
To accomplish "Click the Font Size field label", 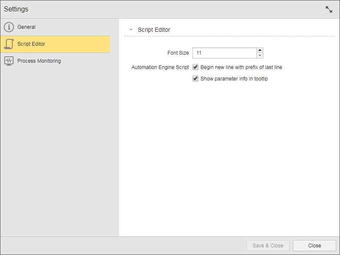I will point(178,53).
